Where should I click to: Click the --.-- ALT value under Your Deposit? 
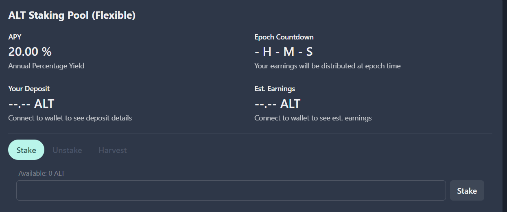pos(31,103)
